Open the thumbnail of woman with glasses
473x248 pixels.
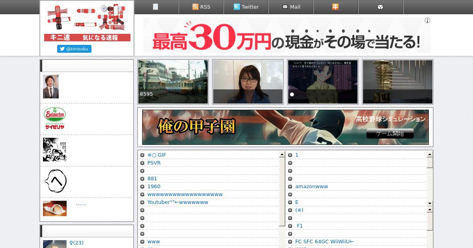[248, 82]
